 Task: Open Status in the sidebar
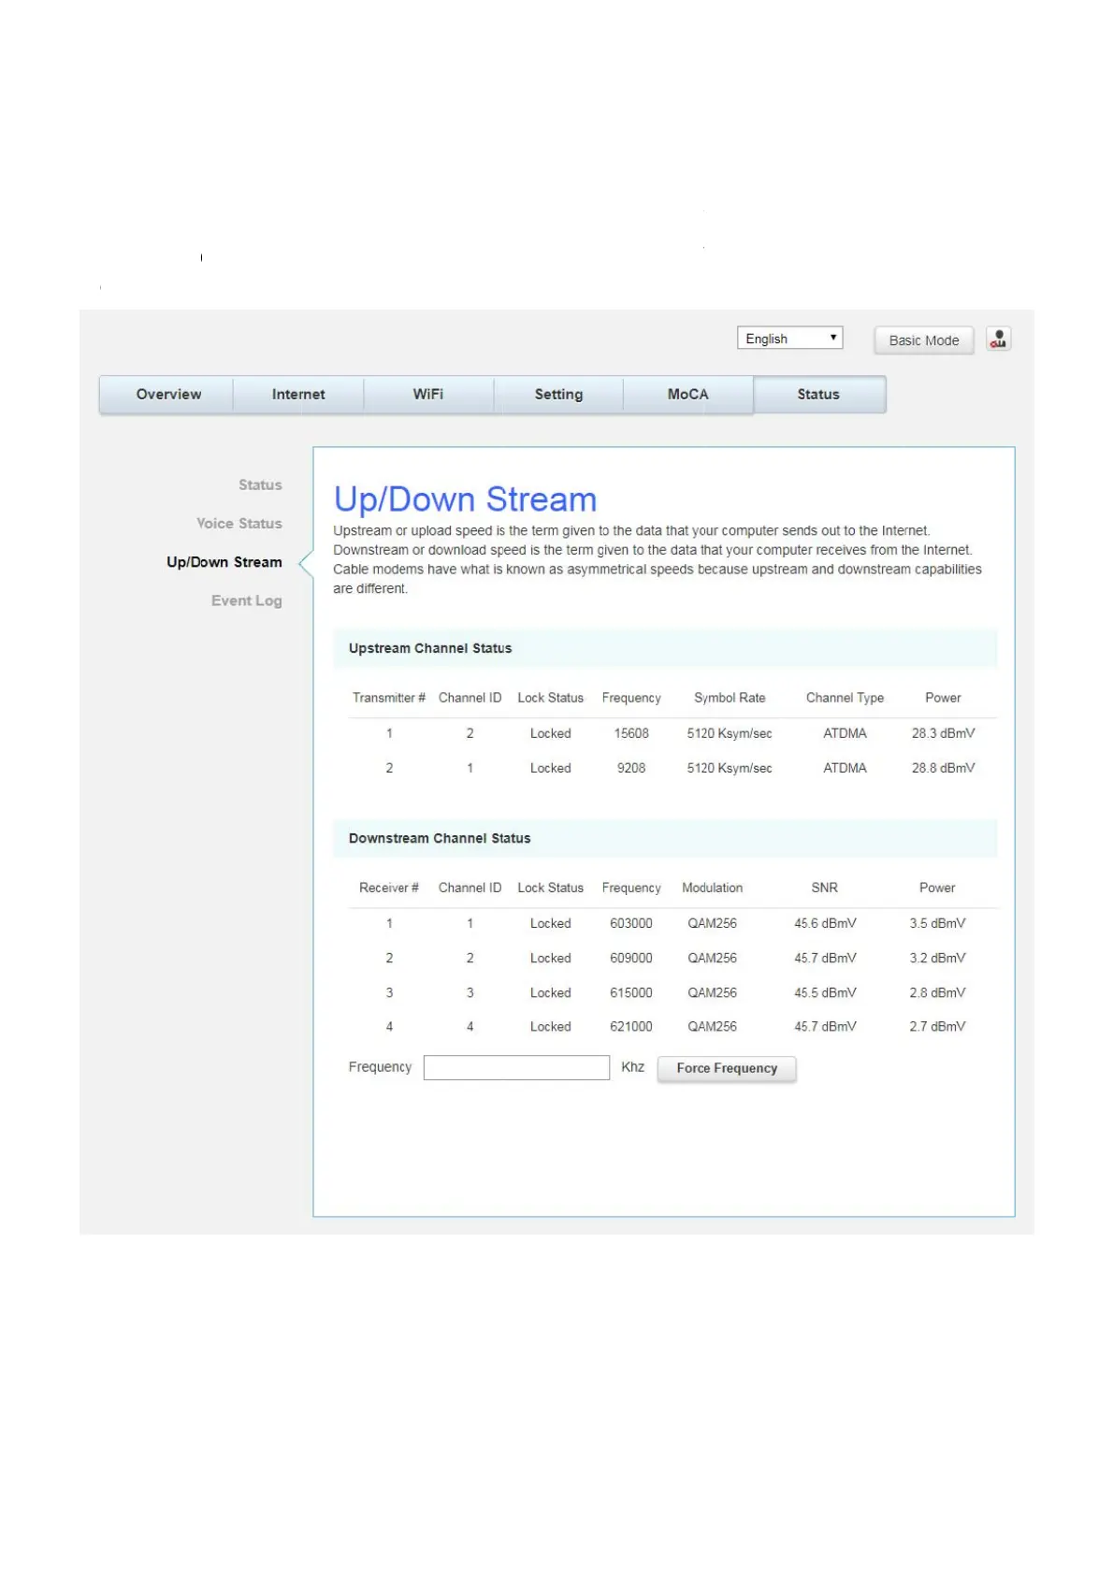click(260, 484)
